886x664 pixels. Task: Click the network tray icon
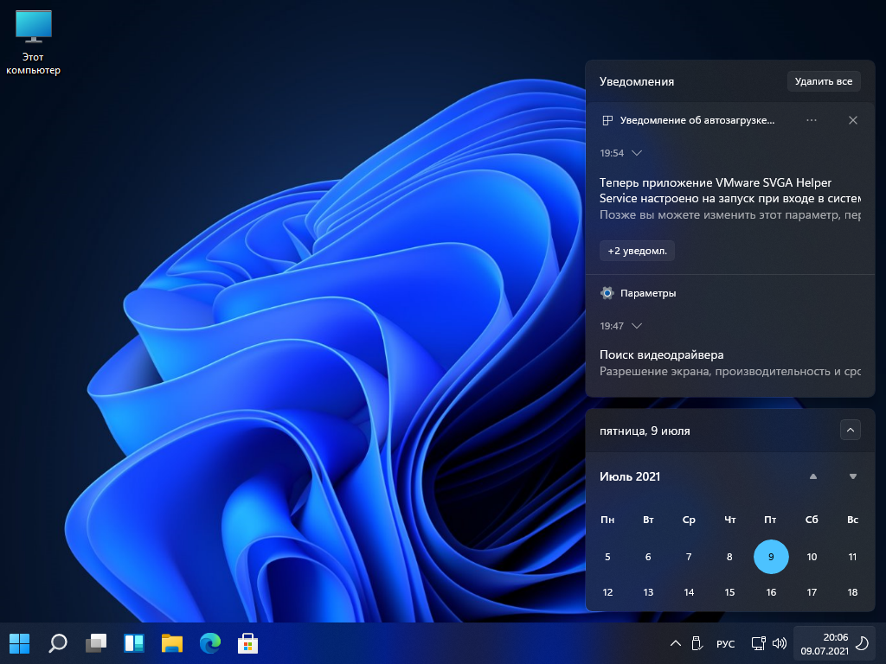click(x=758, y=643)
